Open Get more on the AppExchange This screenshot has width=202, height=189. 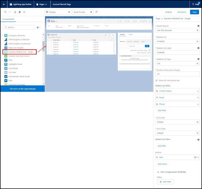tap(23, 89)
